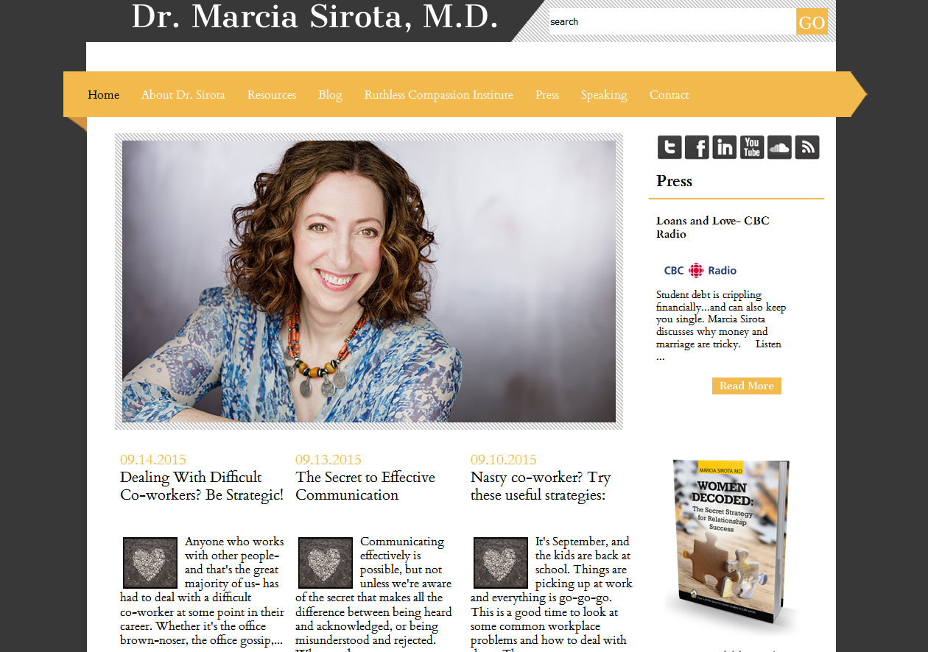
Task: Open "The Secret to Effective Communication" post
Action: coord(365,486)
